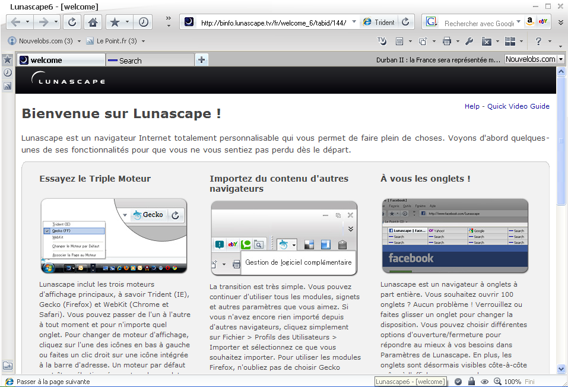Search with the eBay icon

(x=542, y=21)
